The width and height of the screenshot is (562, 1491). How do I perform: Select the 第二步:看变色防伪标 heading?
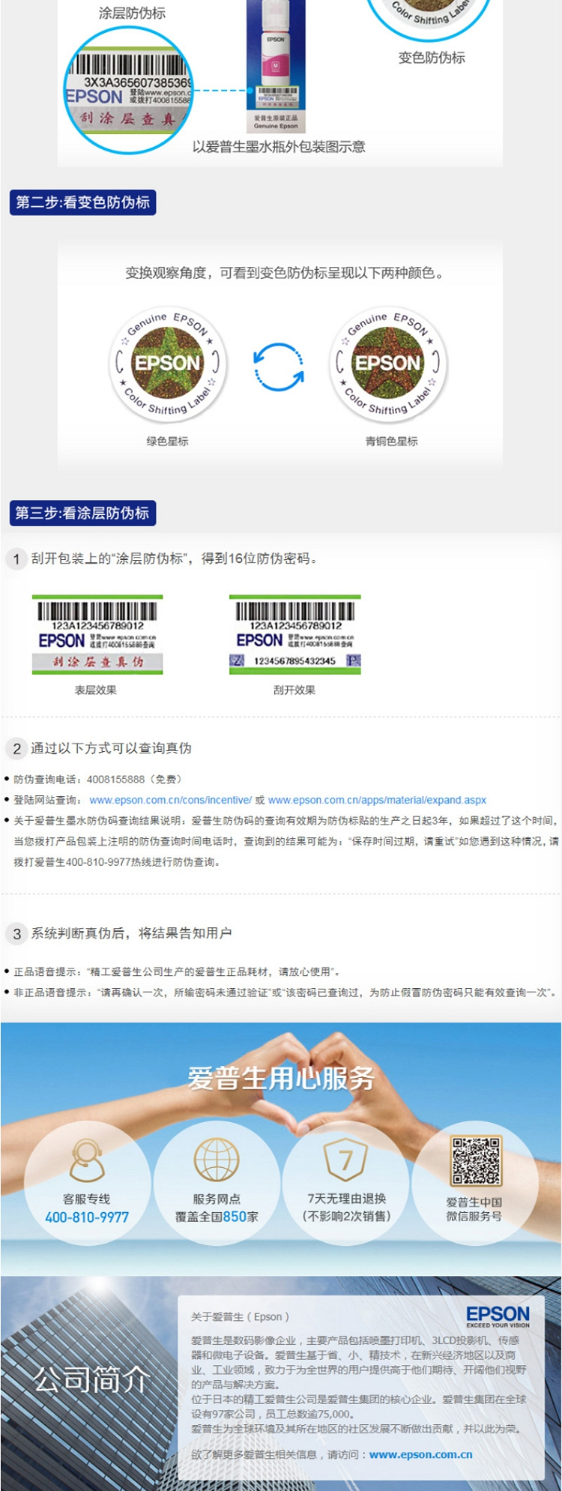82,202
